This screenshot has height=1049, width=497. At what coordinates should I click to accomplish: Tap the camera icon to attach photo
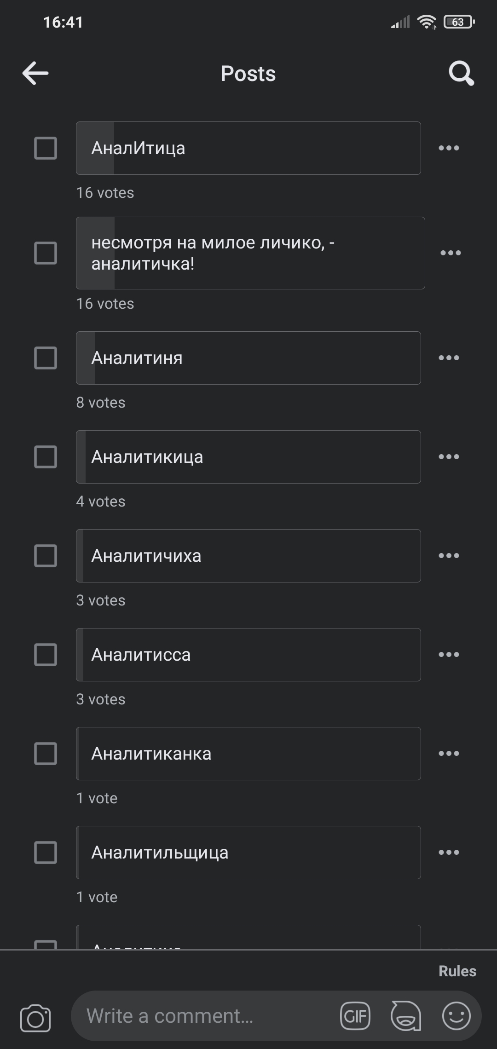(35, 1018)
